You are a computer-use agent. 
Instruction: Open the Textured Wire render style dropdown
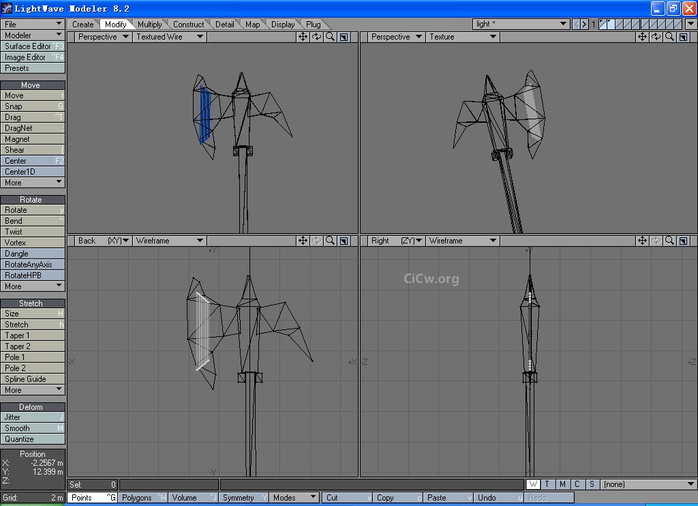169,37
